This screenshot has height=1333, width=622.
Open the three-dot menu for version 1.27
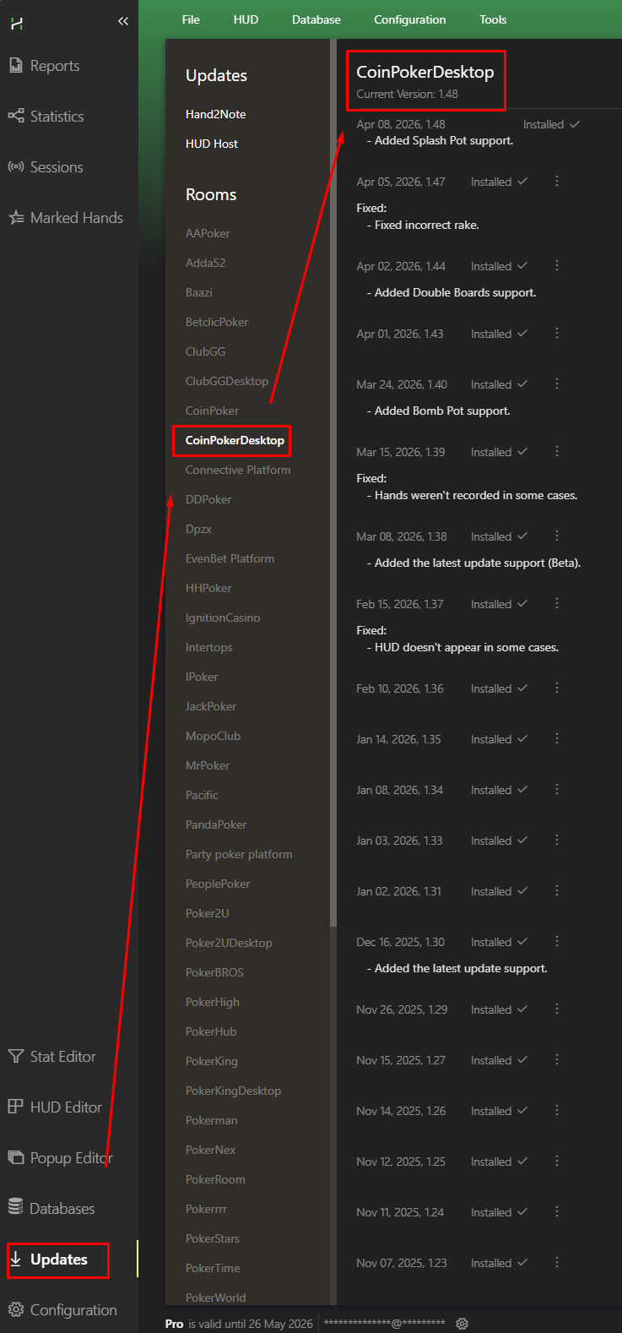coord(557,1060)
